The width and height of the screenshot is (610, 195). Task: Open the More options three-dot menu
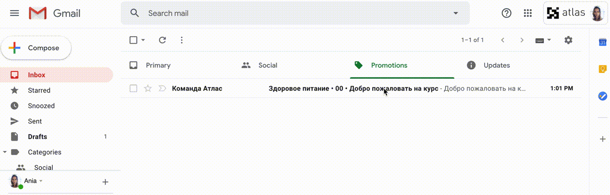click(x=182, y=40)
